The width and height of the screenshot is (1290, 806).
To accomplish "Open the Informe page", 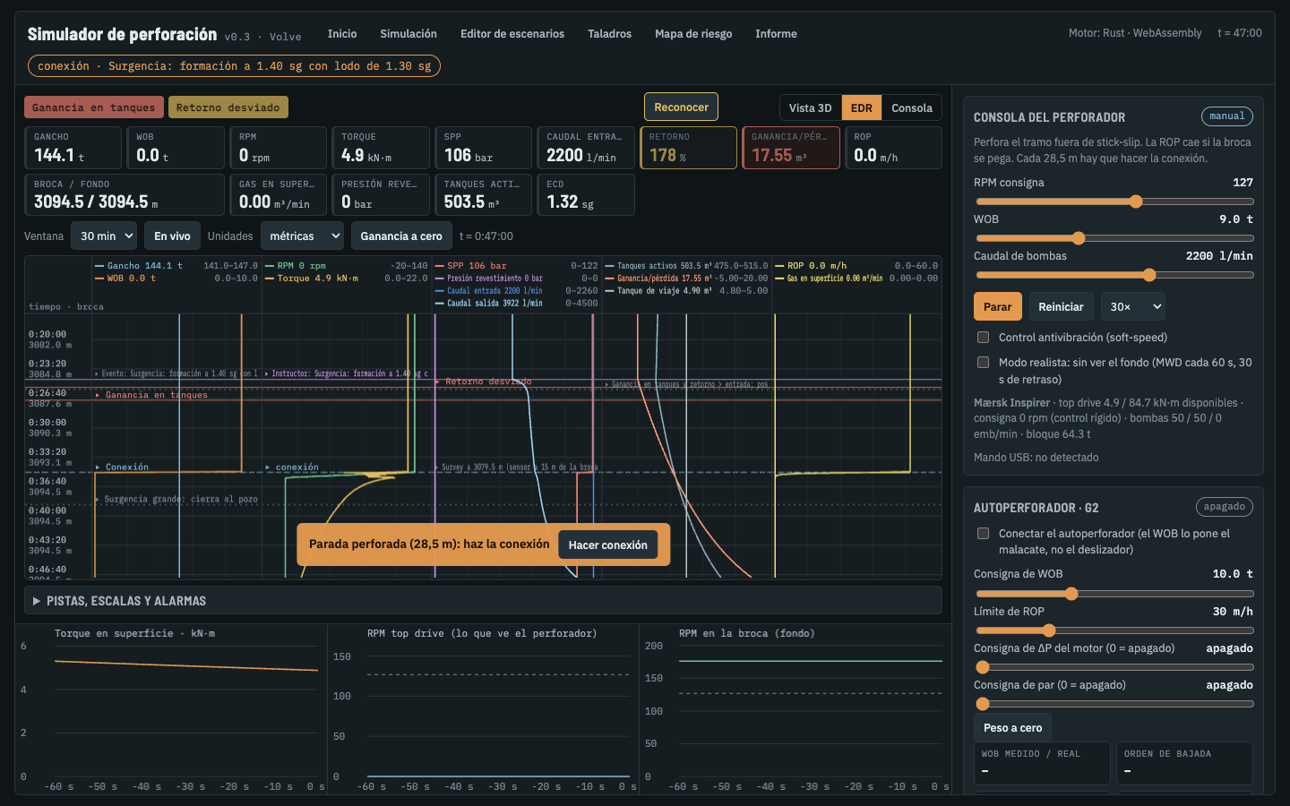I will click(x=776, y=34).
